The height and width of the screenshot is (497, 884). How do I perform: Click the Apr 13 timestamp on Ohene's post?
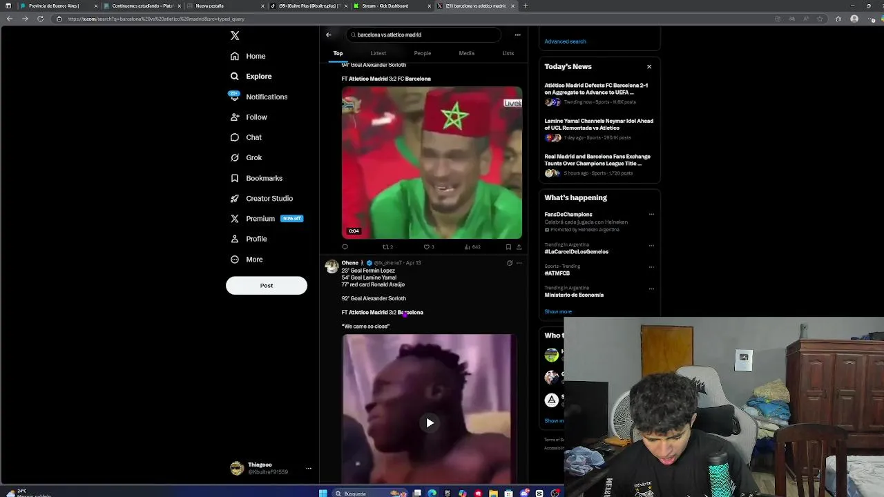(413, 263)
